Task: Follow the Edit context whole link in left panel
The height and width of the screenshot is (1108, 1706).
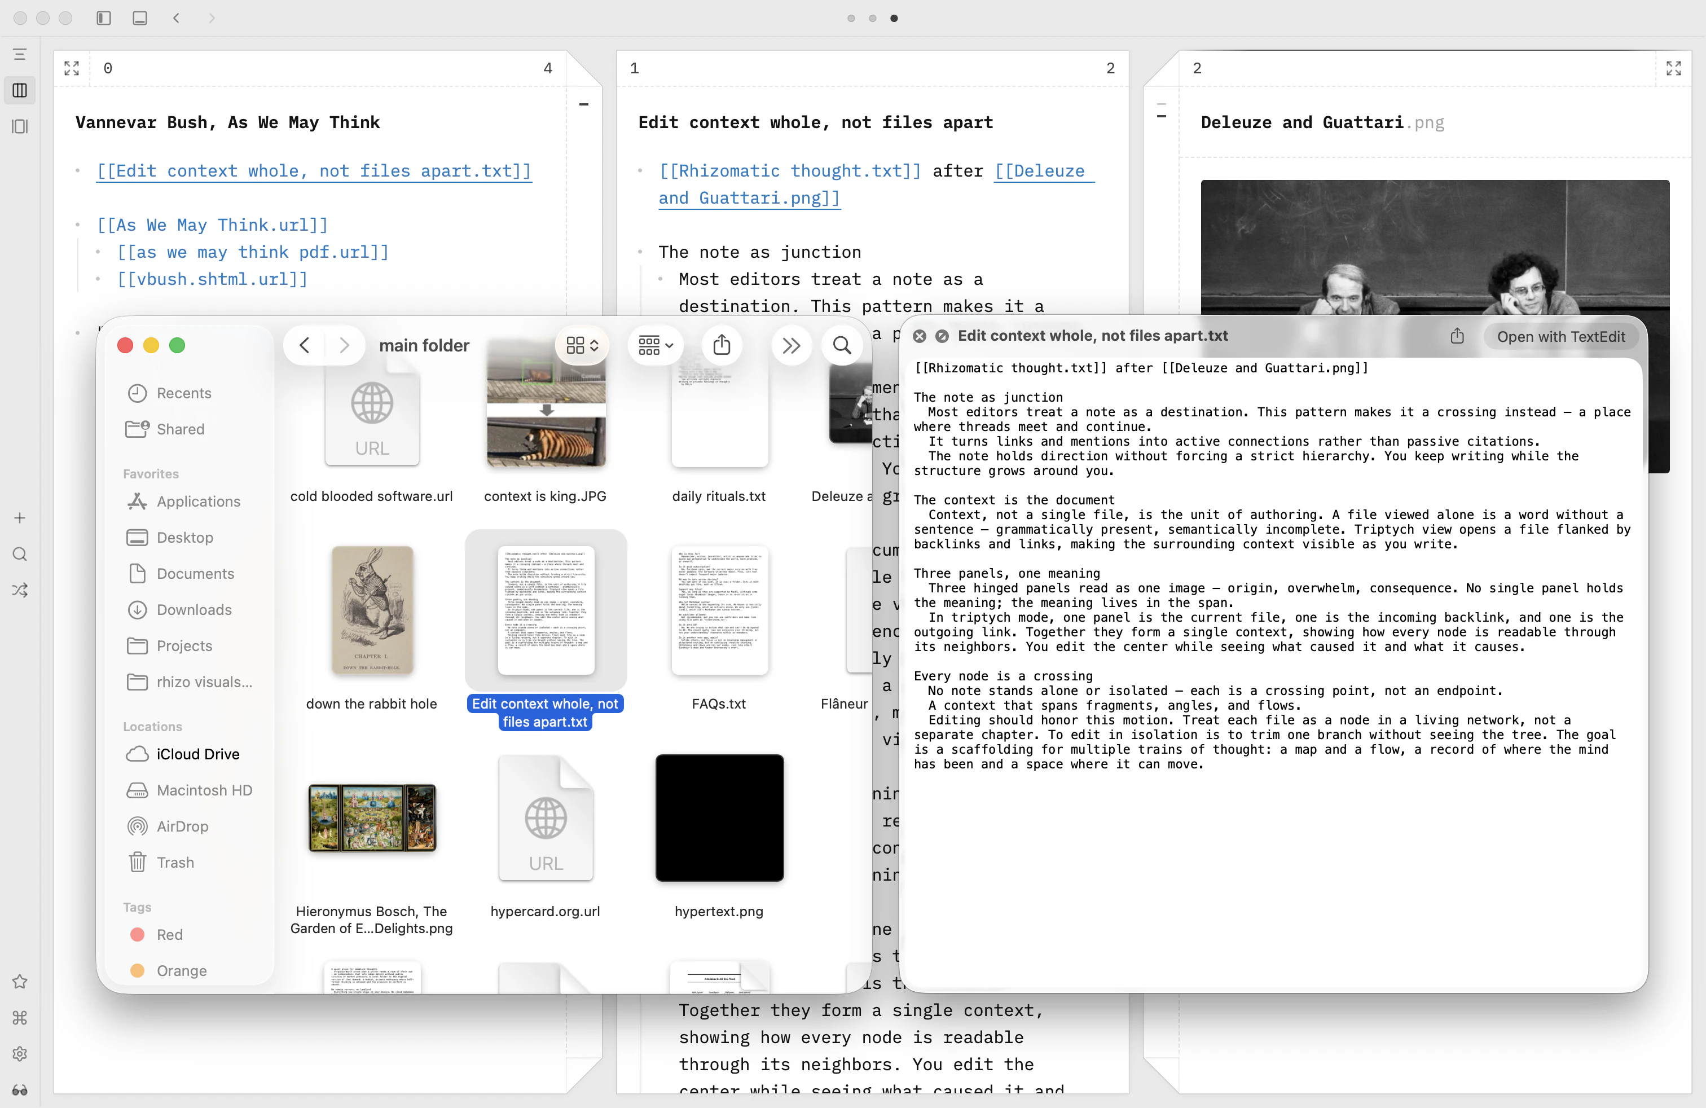Action: pyautogui.click(x=314, y=172)
